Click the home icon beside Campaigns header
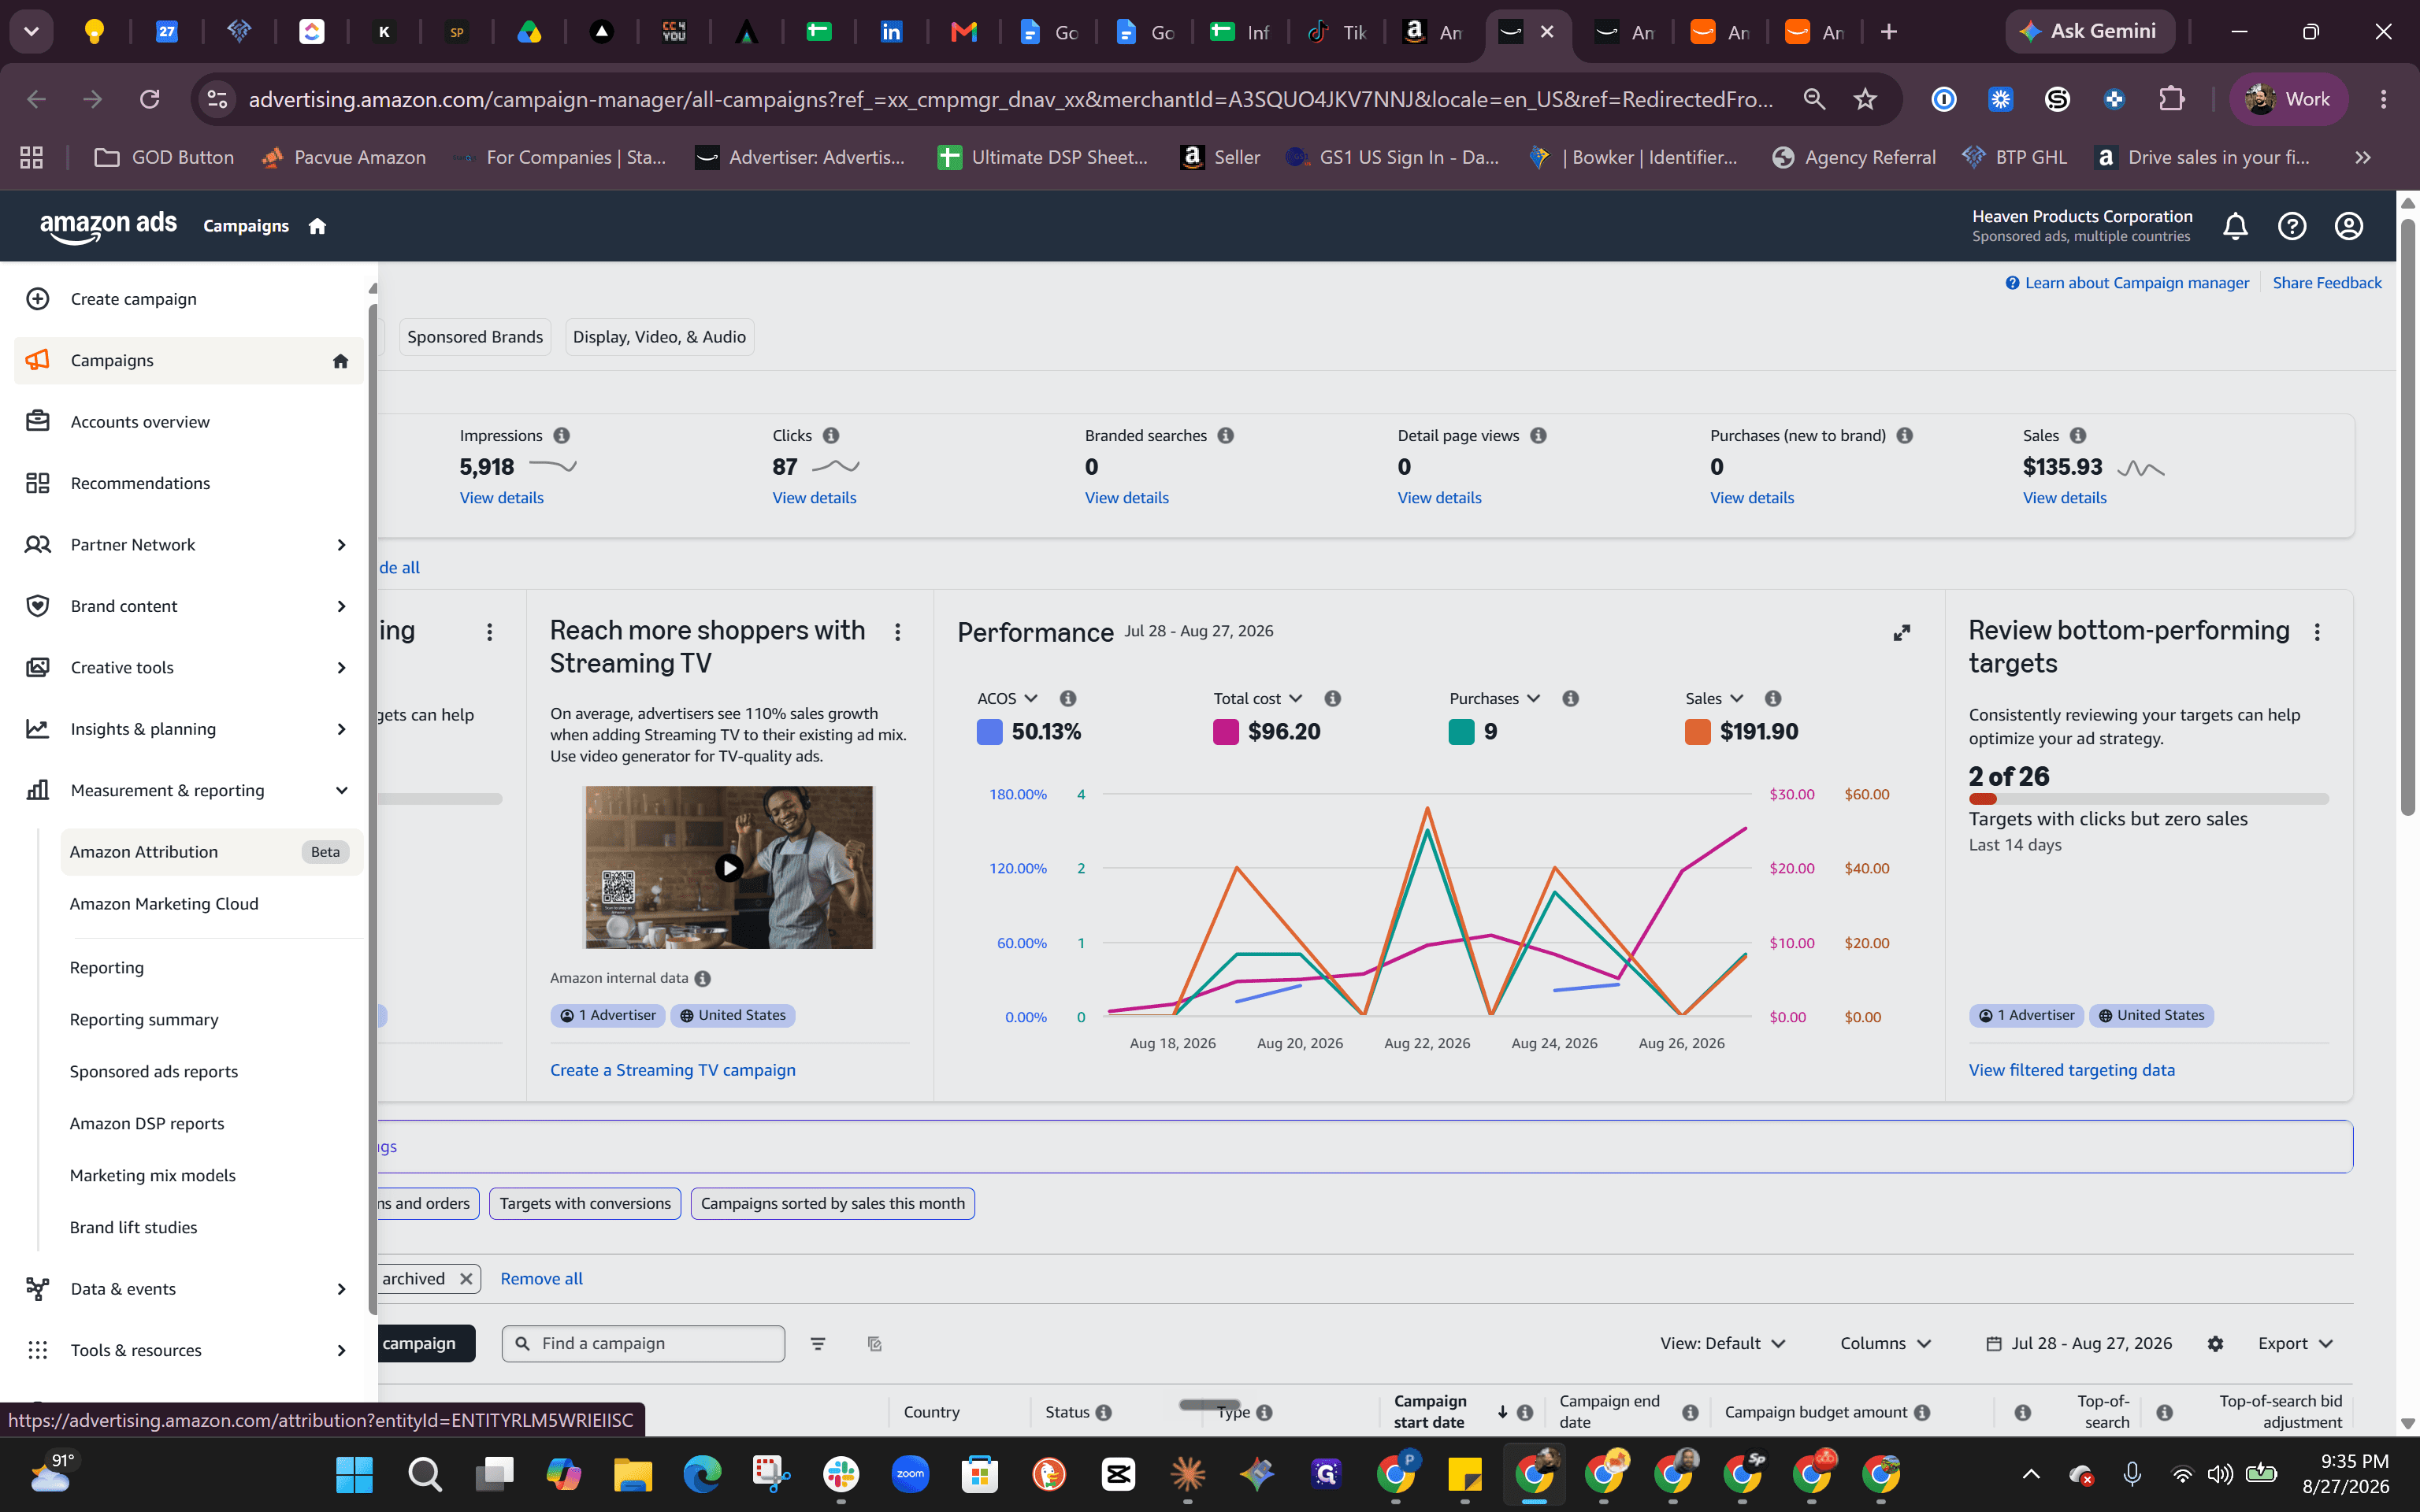This screenshot has height=1512, width=2420. point(317,226)
